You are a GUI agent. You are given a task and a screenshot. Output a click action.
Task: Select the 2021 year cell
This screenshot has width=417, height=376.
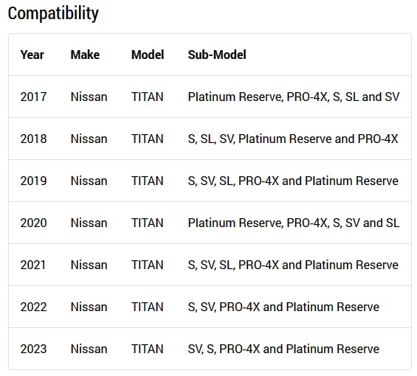pyautogui.click(x=33, y=265)
